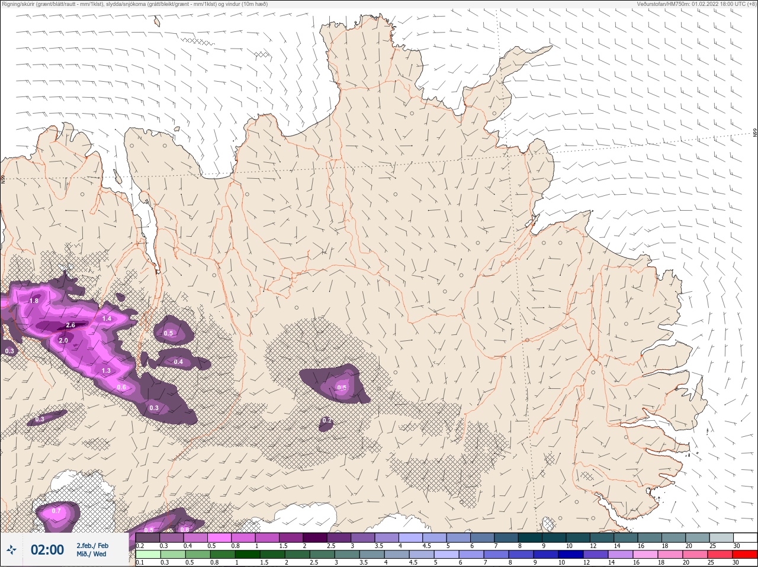Click the 02:00 forecast time display

pyautogui.click(x=47, y=550)
